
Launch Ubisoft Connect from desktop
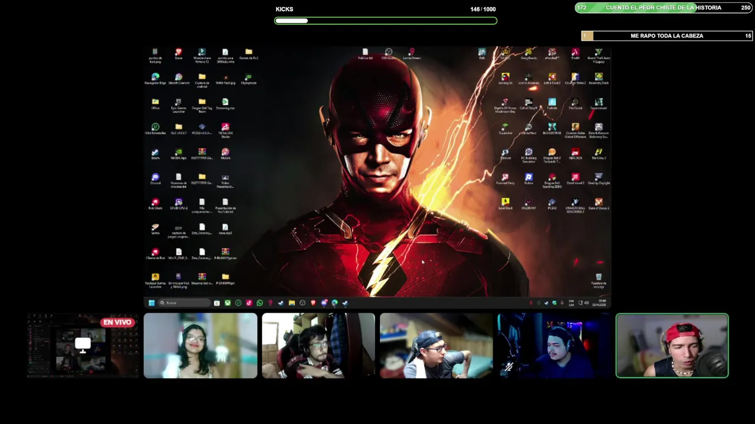click(179, 79)
